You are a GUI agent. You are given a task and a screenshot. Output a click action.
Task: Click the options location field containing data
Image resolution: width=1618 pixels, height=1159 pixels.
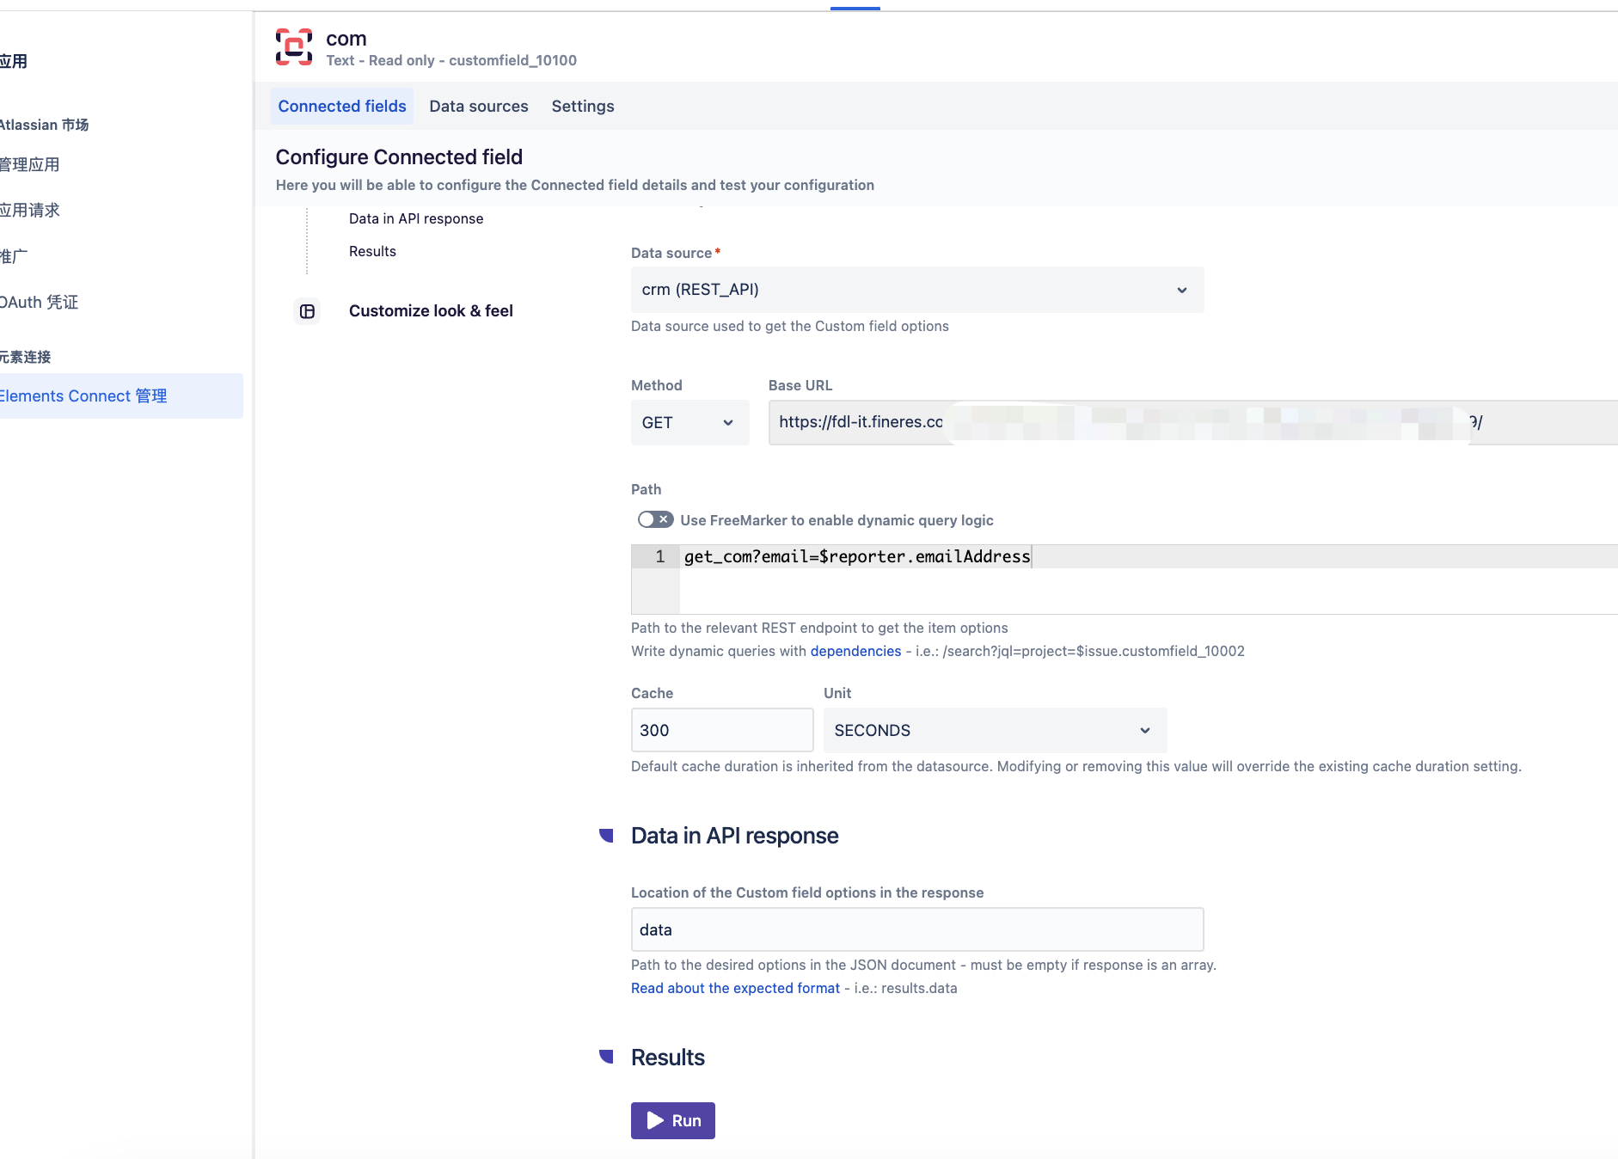click(x=917, y=929)
